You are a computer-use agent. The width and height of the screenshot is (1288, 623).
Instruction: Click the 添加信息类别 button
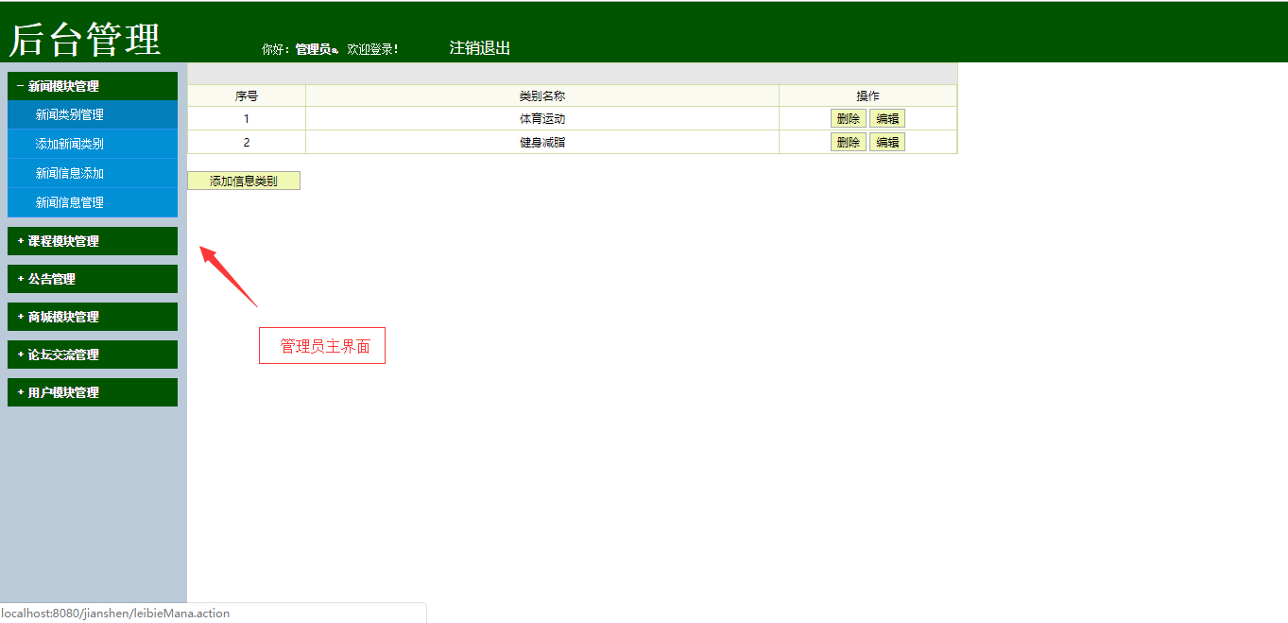coord(244,181)
